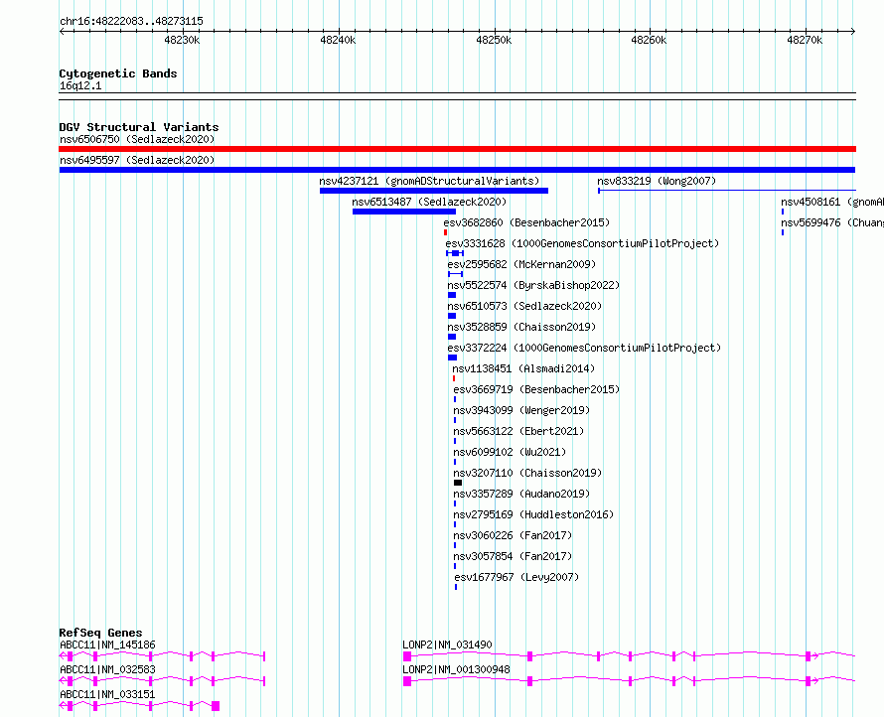The width and height of the screenshot is (884, 717).
Task: Click the DGV Structural Variants track title
Action: point(139,127)
